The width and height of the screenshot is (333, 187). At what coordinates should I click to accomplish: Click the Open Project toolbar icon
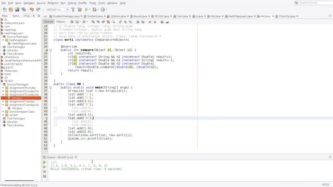pos(17,9)
